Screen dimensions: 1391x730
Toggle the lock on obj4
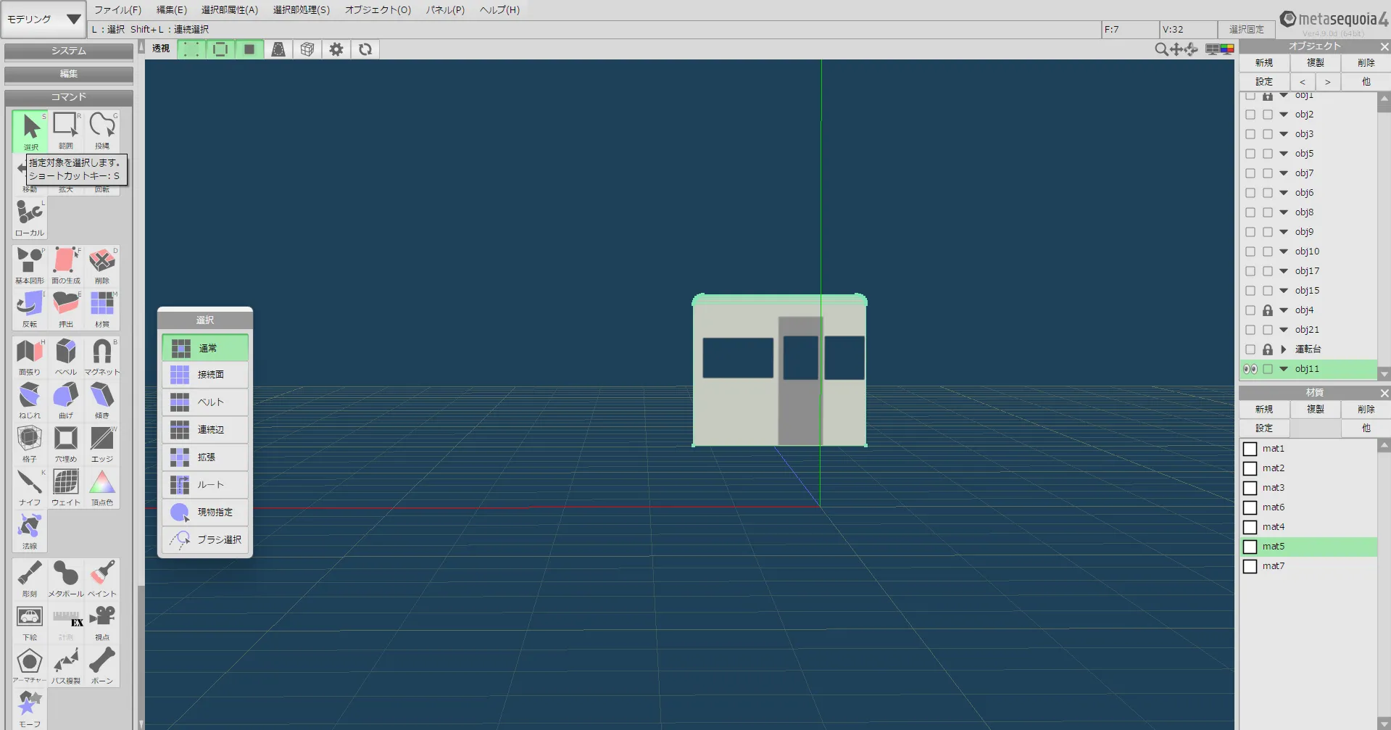[1267, 310]
